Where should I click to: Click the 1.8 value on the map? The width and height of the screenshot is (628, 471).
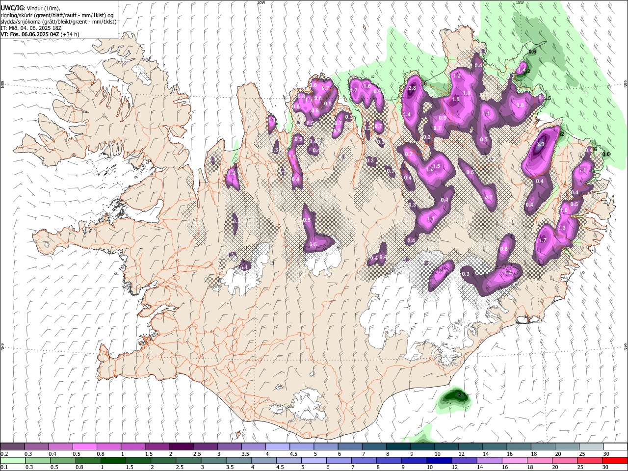tap(455, 99)
